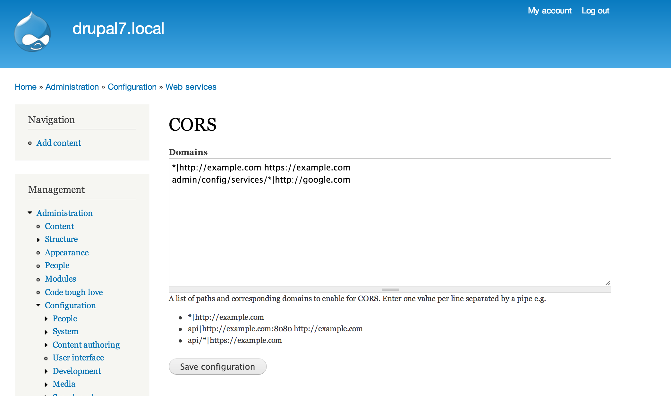Screen dimensions: 671x396
Task: Expand the Development submenu arrow
Action: (x=46, y=371)
